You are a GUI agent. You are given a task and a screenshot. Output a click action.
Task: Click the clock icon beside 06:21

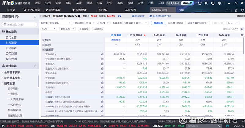pyautogui.click(x=41, y=16)
